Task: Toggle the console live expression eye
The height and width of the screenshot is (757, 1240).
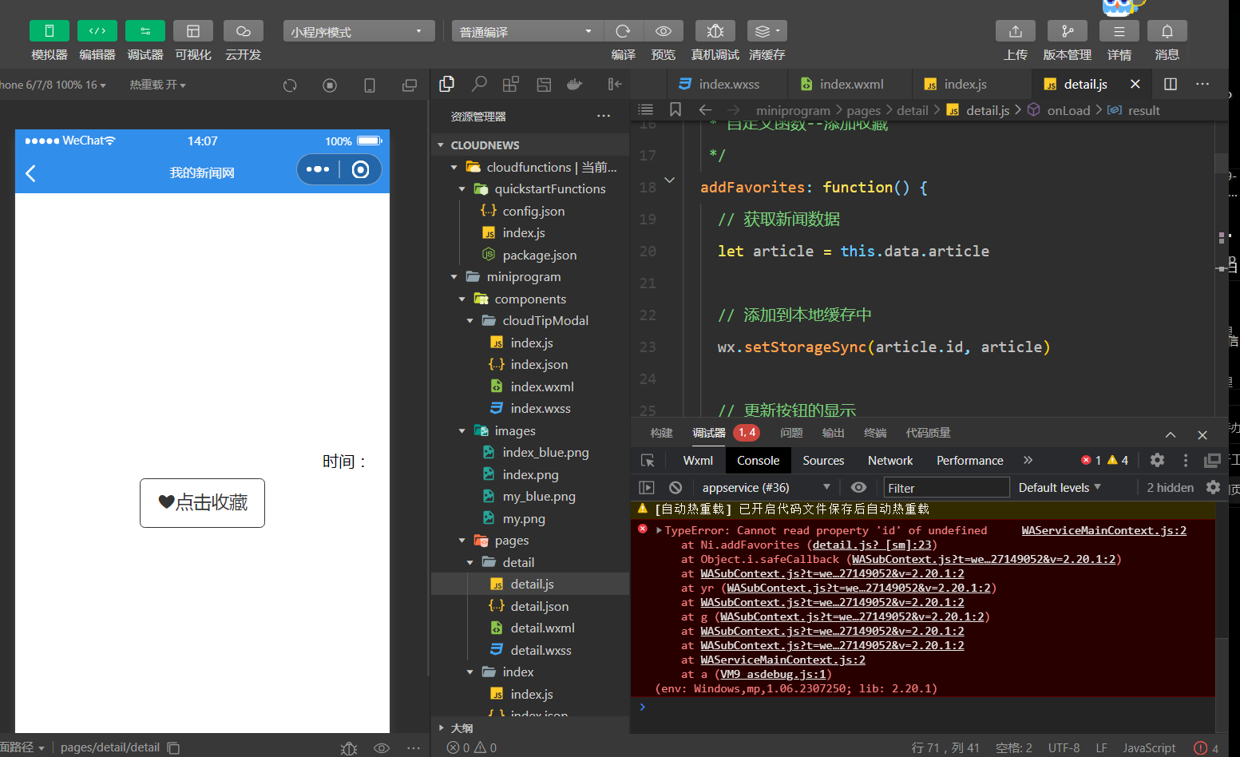Action: pos(858,487)
